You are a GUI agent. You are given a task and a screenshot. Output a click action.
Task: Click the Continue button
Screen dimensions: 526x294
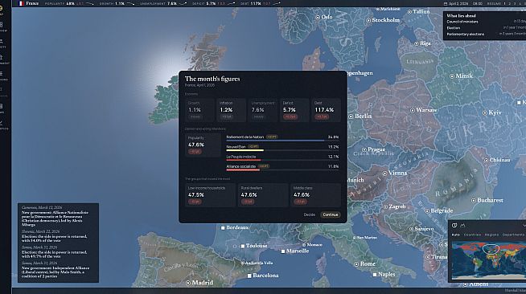331,214
